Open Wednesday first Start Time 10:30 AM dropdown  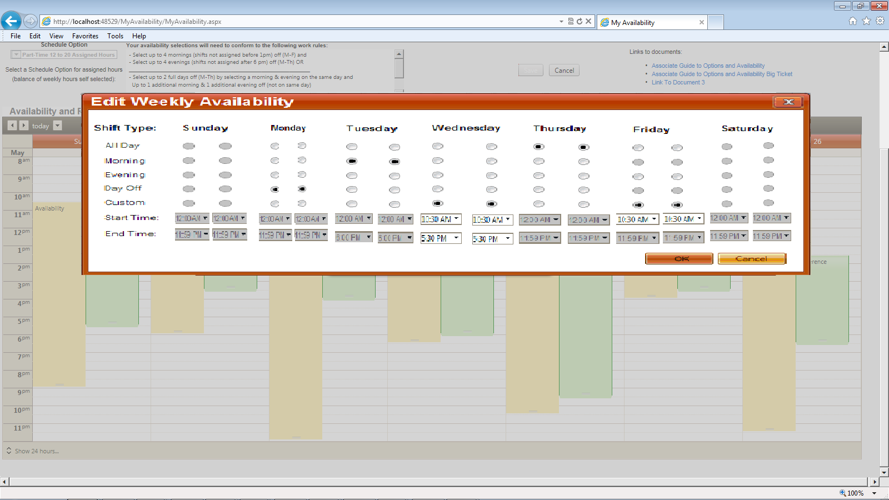(441, 219)
